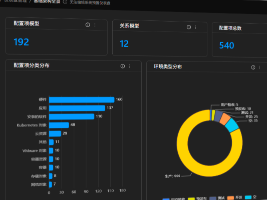Click the 环境类型分布 panel title
Image resolution: width=267 pixels, height=200 pixels.
click(168, 66)
